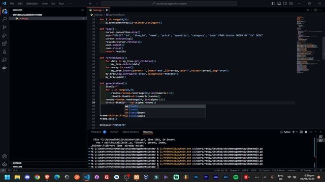Open the terminal panel more actions ellipsis
Image resolution: width=325 pixels, height=182 pixels.
tap(311, 132)
